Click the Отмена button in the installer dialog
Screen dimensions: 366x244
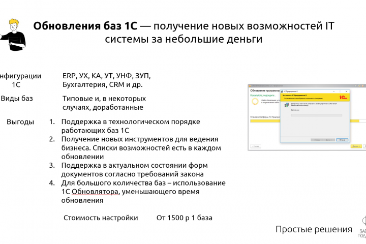pos(342,140)
